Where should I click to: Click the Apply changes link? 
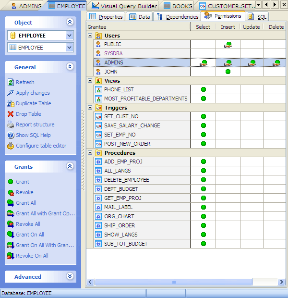tap(33, 93)
